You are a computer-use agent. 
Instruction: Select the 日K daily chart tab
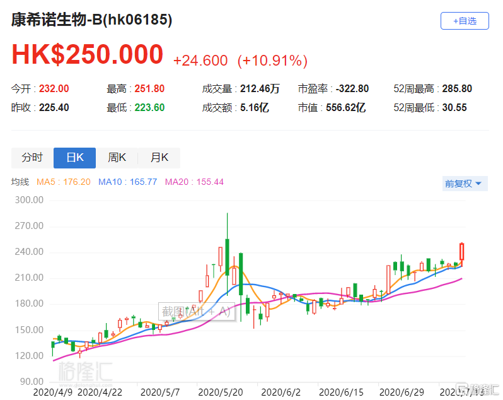pyautogui.click(x=74, y=158)
